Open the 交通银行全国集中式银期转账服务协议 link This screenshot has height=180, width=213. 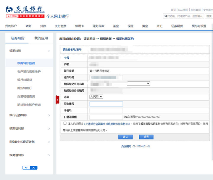(x=107, y=124)
